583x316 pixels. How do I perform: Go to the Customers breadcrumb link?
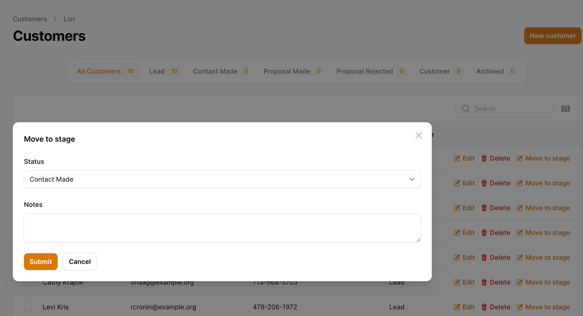point(29,19)
